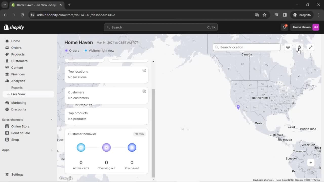Viewport: 324px width, 182px height.
Task: Expand the Apps section
Action: click(51, 150)
